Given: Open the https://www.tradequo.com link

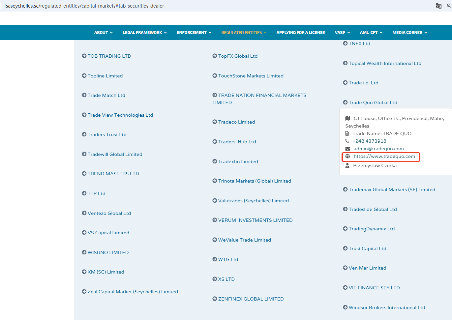Looking at the screenshot, I should coord(384,156).
